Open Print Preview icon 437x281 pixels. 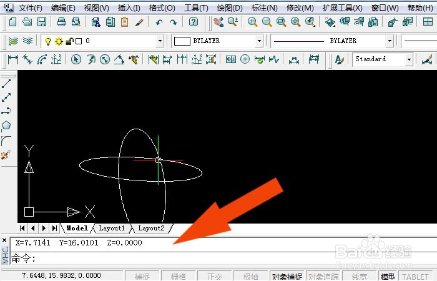tap(76, 22)
